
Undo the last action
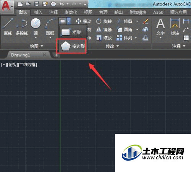click(62, 4)
